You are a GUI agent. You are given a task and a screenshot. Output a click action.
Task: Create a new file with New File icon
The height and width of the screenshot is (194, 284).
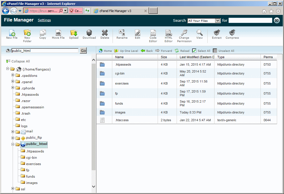click(x=12, y=34)
